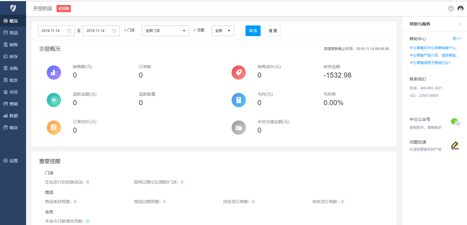Click the help question mark icon
The image size is (467, 225).
point(451,9)
